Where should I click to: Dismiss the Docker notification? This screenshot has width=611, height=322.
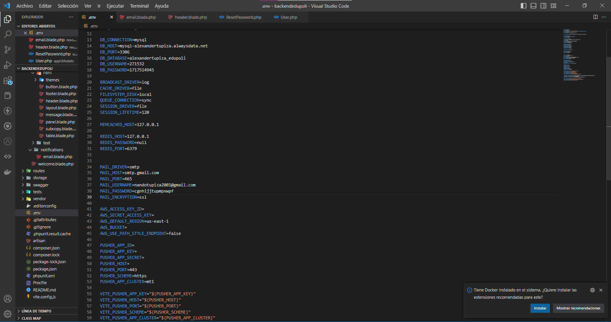click(601, 290)
